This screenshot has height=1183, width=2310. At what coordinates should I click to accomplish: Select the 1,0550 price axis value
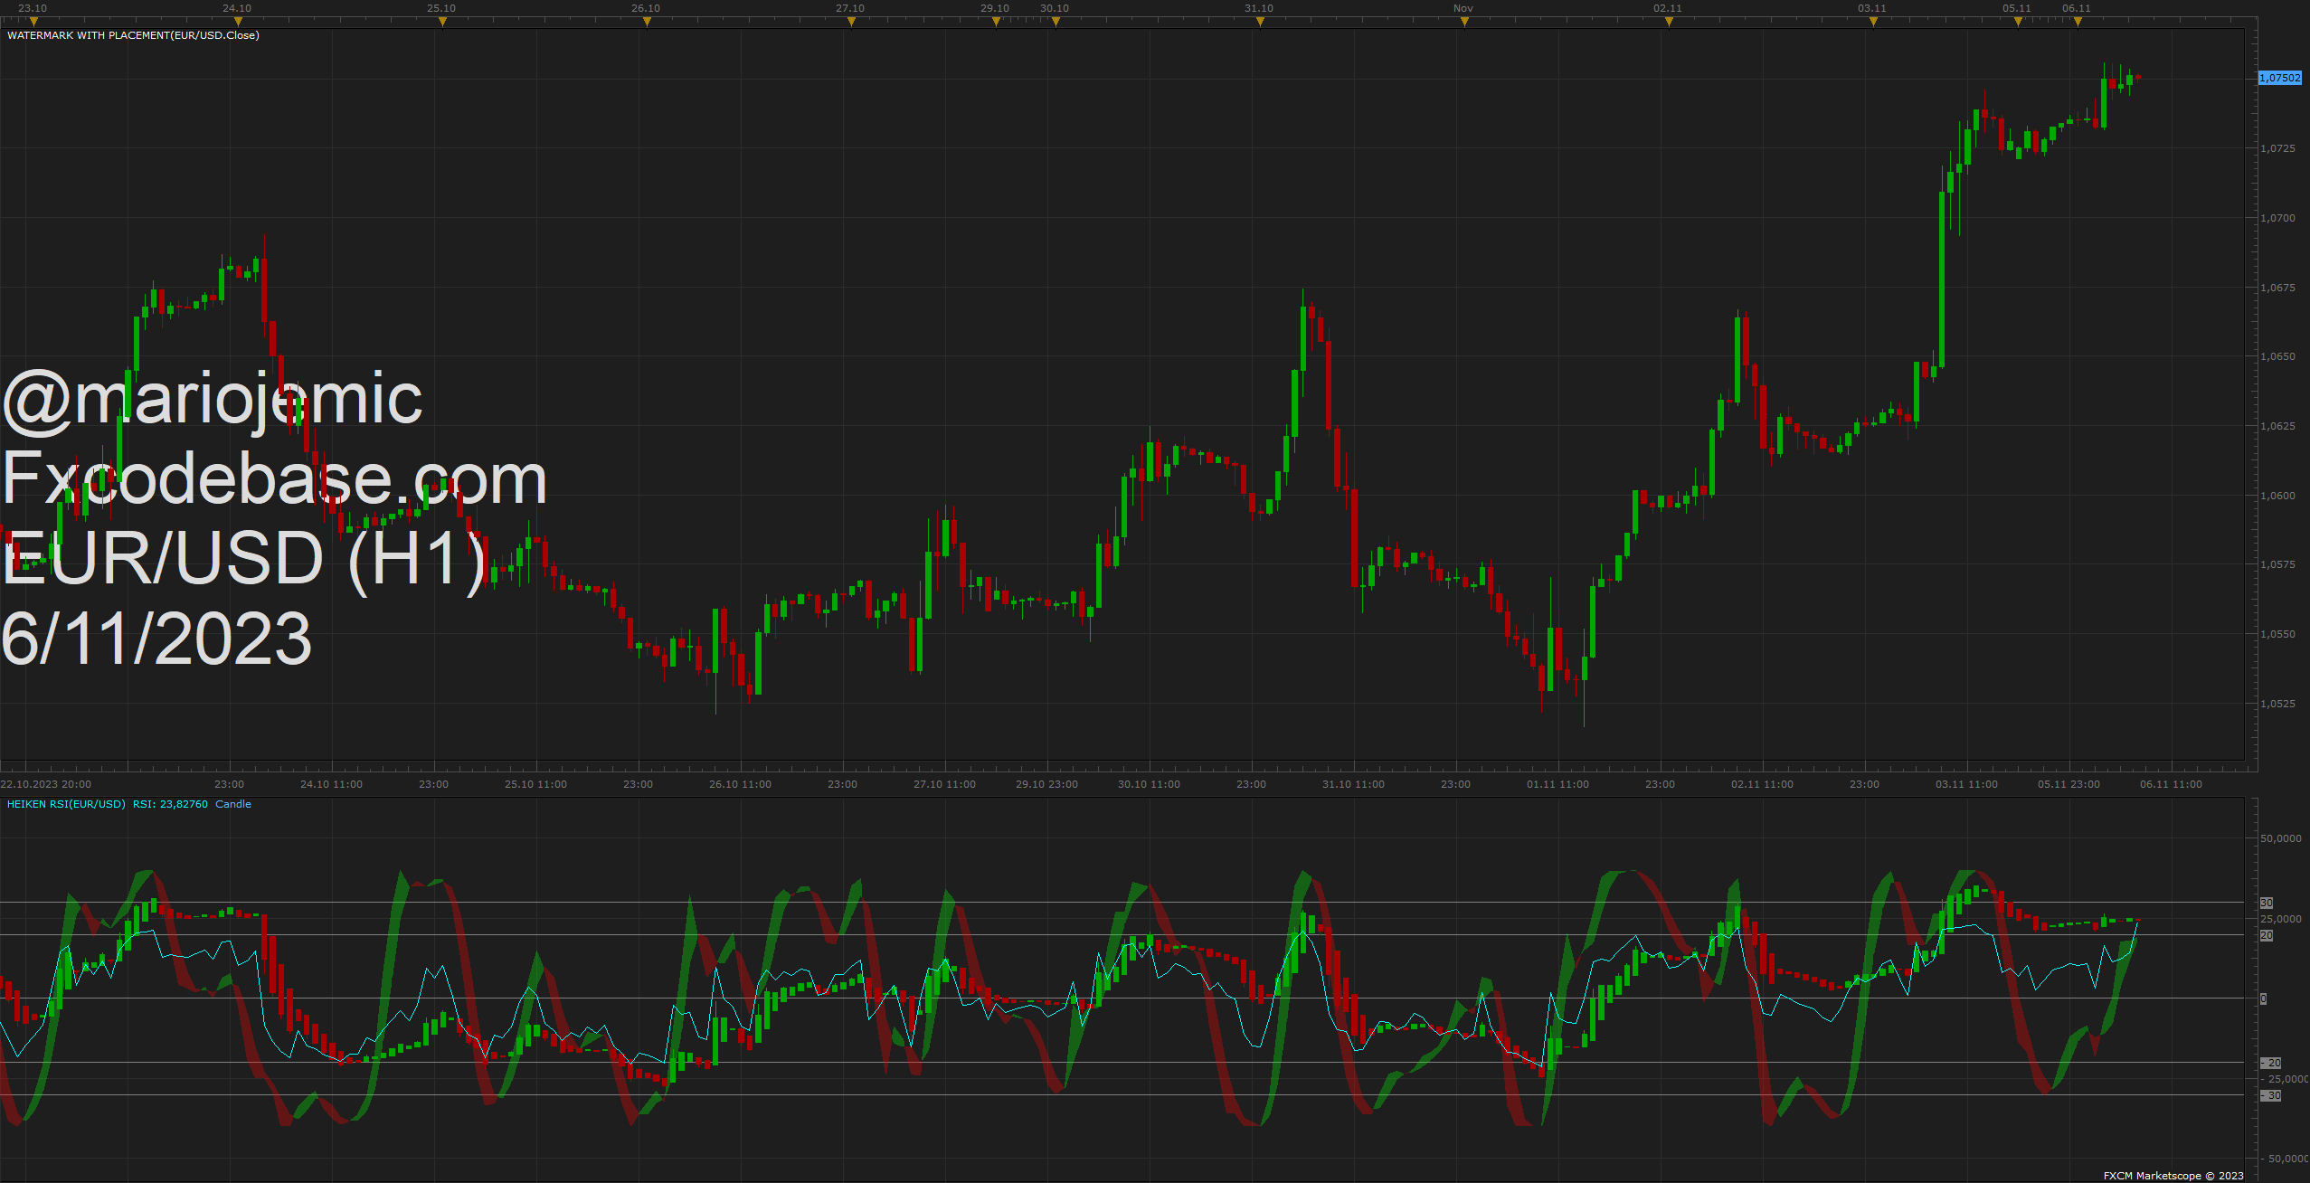click(x=2277, y=634)
